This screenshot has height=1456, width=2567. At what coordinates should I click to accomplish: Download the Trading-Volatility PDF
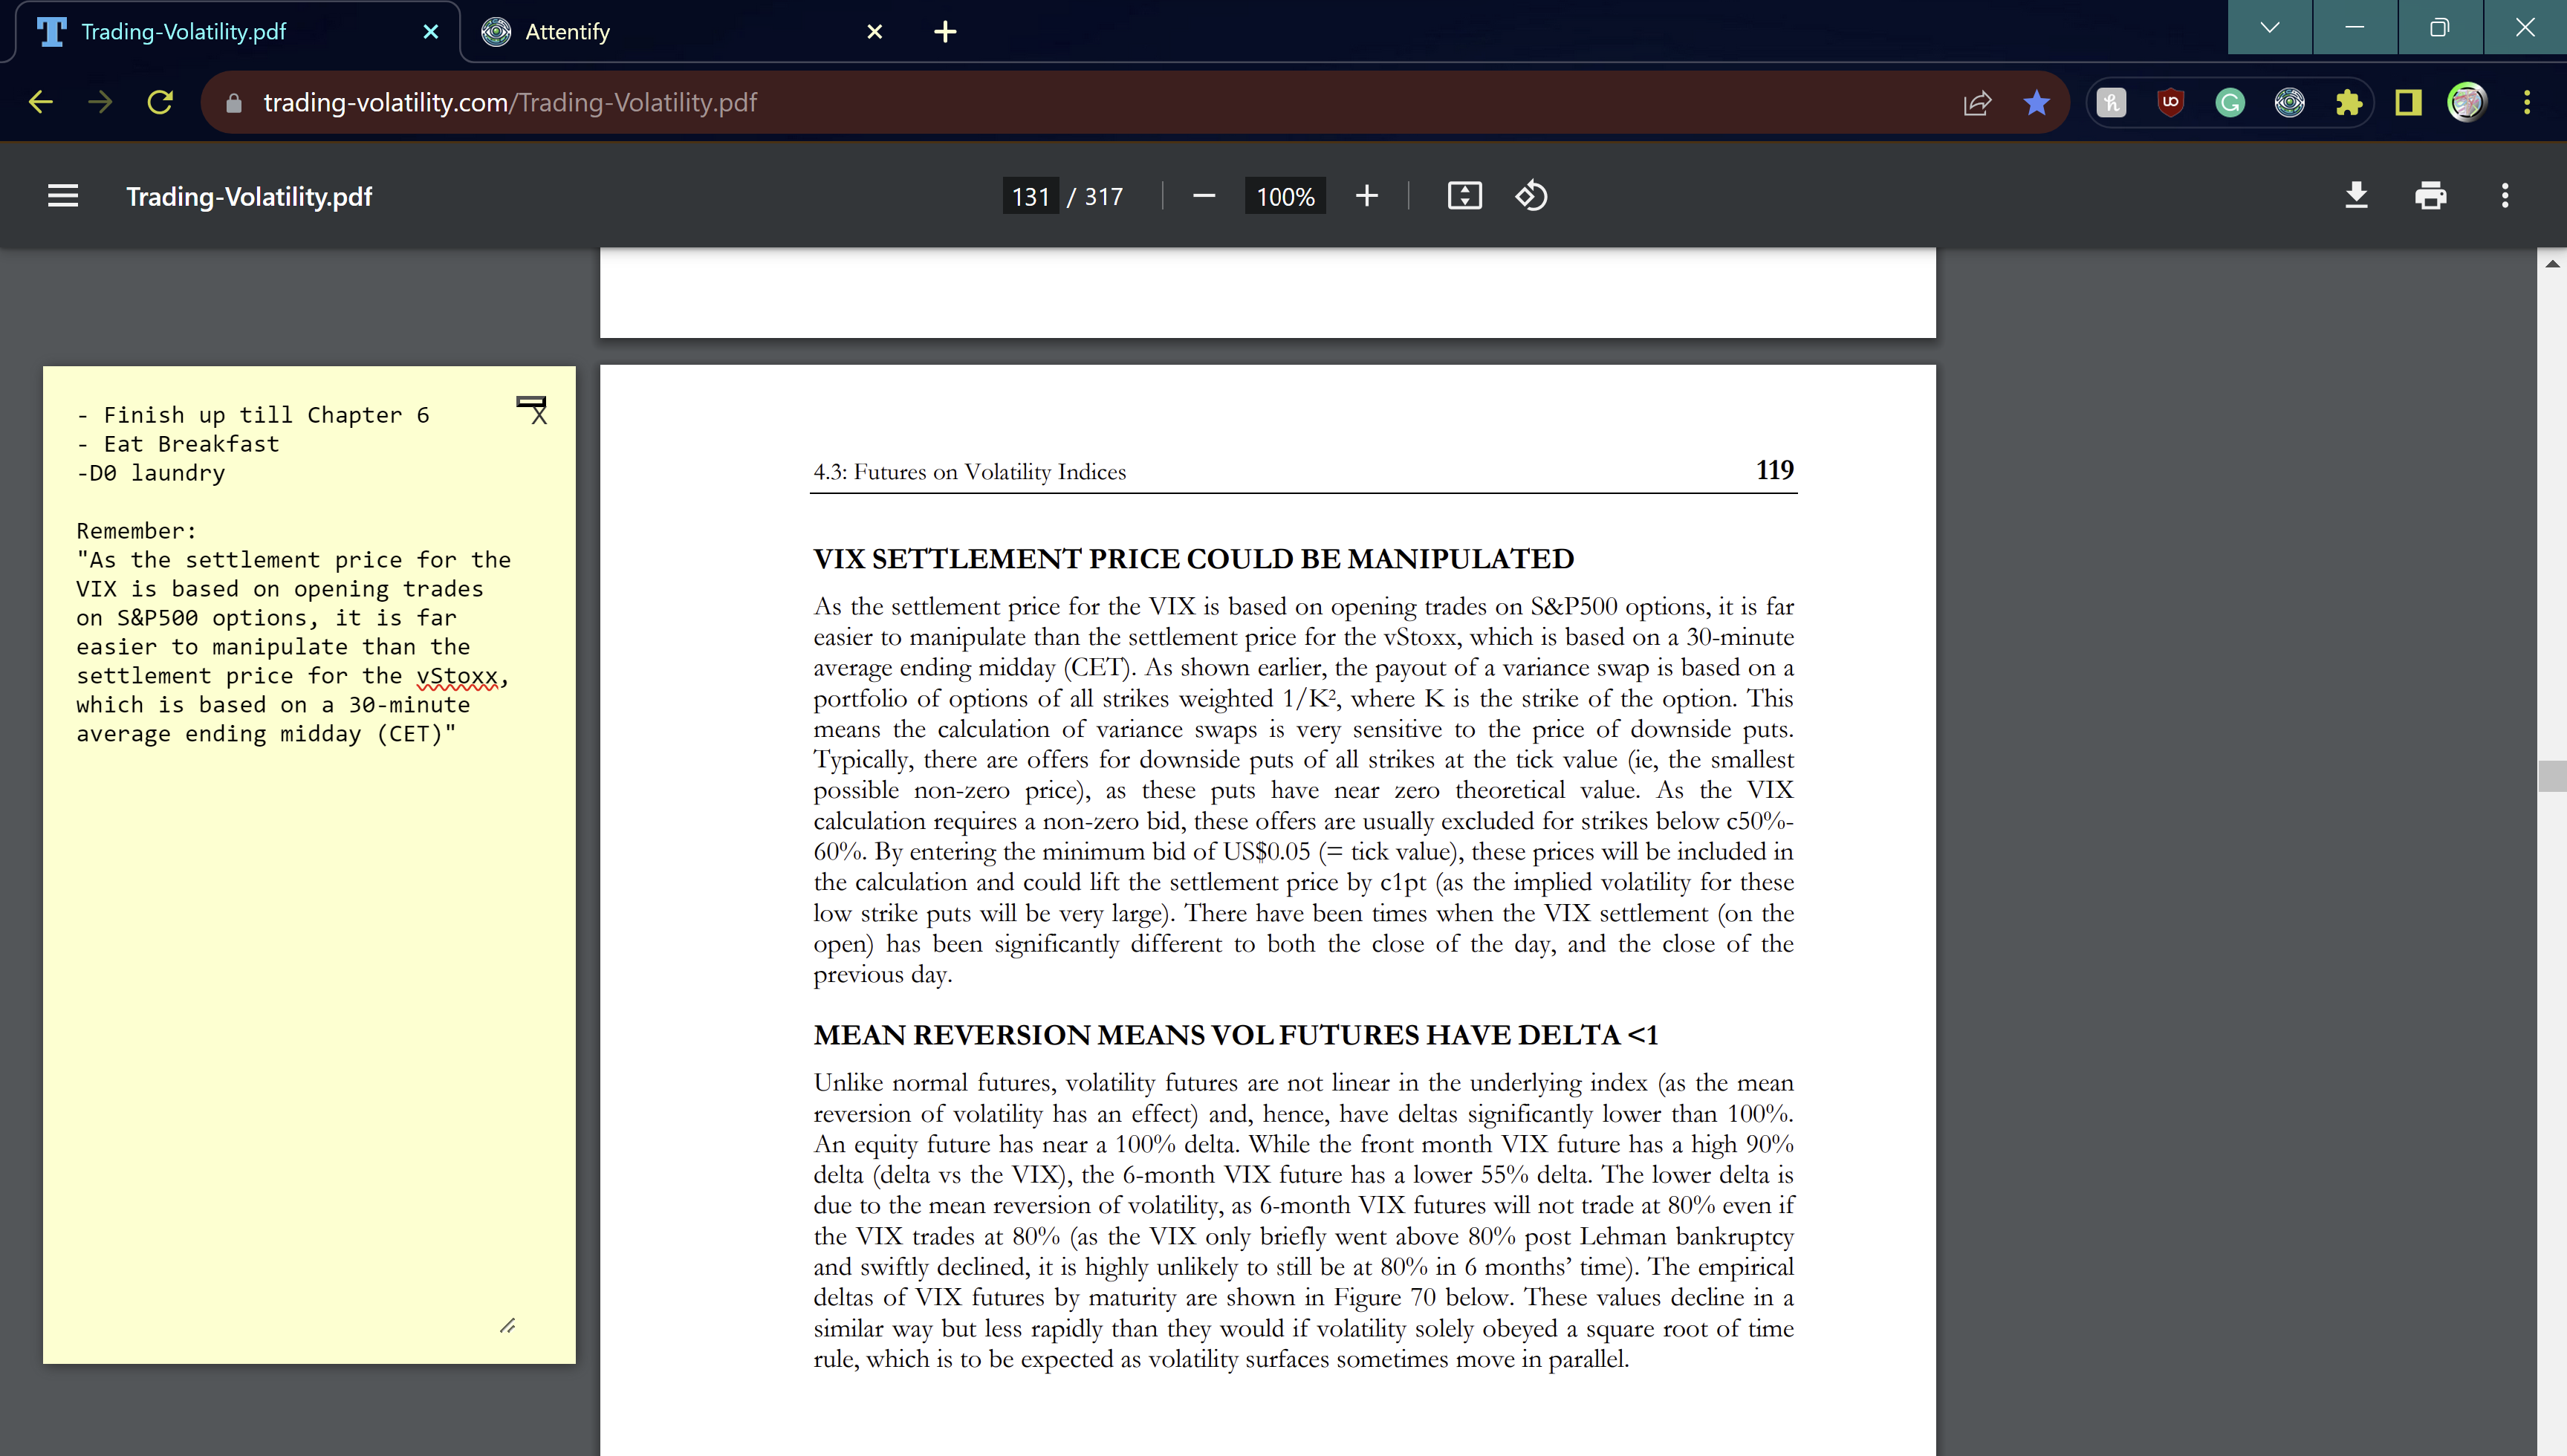(x=2356, y=196)
